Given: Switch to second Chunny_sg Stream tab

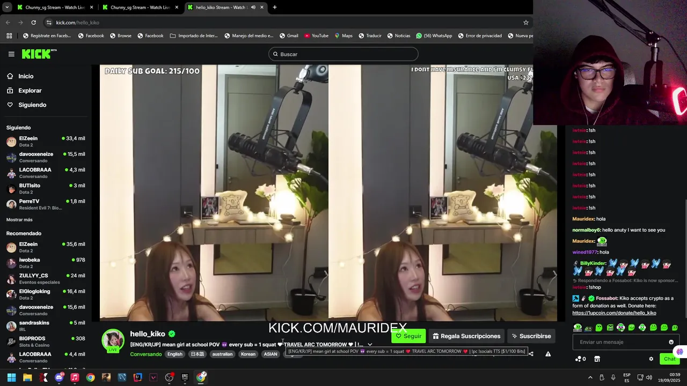Looking at the screenshot, I should (140, 8).
